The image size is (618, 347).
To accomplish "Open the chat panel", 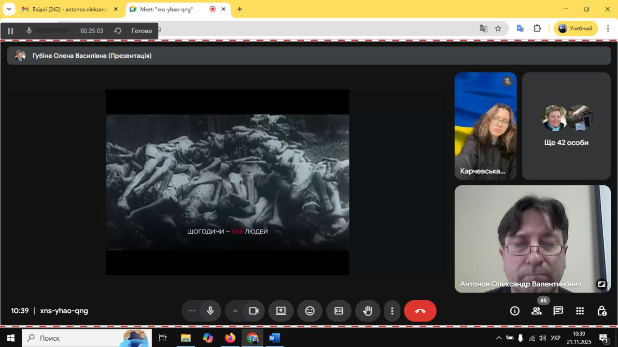I will (x=558, y=311).
